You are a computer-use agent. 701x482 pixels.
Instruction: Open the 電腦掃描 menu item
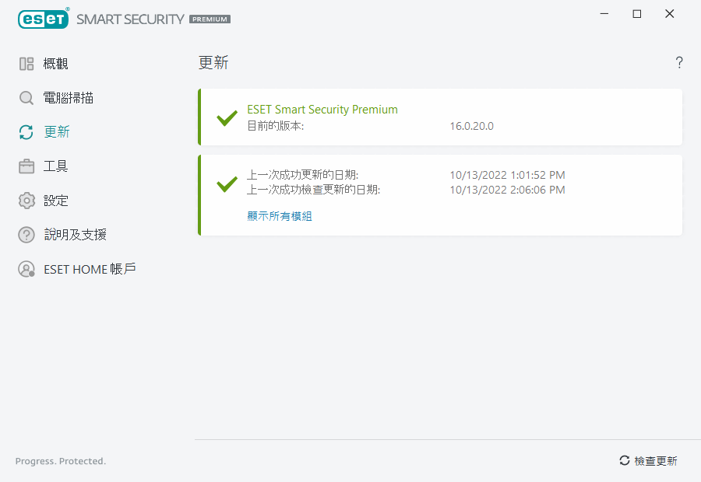point(69,98)
